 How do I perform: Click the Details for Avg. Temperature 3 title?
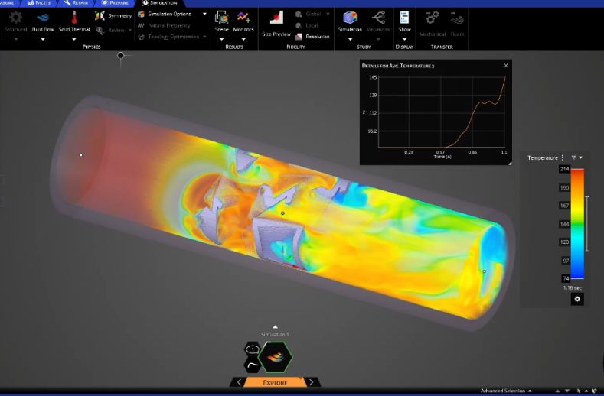pyautogui.click(x=398, y=66)
